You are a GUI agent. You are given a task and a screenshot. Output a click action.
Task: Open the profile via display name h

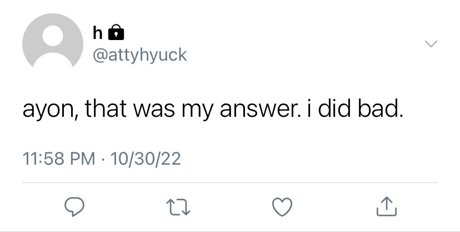click(x=98, y=32)
